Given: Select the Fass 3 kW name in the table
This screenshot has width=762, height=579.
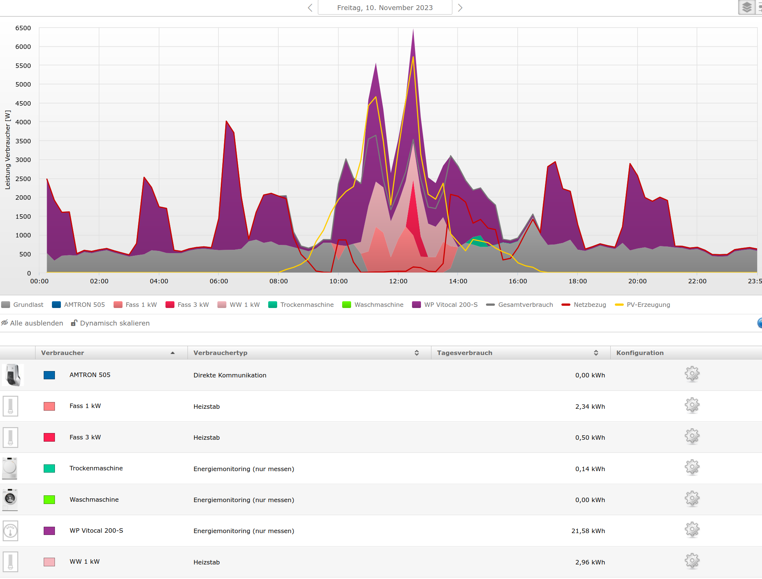Looking at the screenshot, I should point(85,437).
